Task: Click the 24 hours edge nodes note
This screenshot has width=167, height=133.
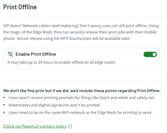Action: (x=61, y=62)
